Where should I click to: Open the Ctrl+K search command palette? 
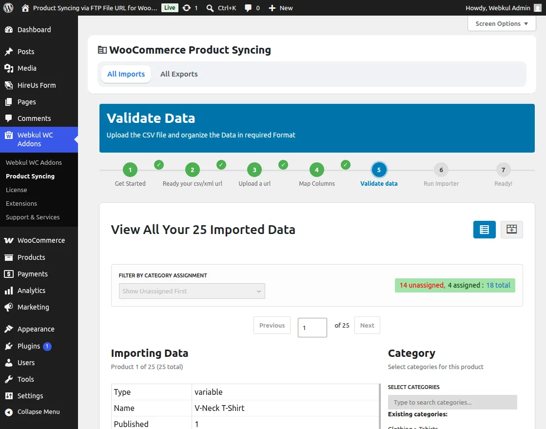(x=221, y=8)
